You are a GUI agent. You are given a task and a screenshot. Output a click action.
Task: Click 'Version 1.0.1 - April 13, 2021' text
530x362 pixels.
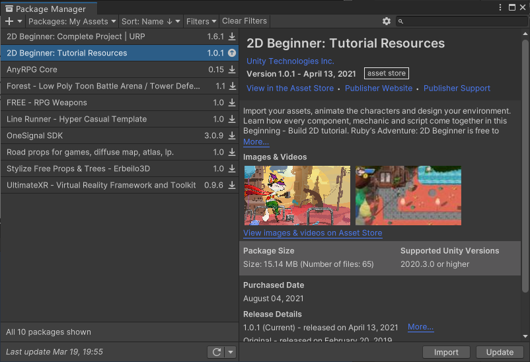coord(301,74)
